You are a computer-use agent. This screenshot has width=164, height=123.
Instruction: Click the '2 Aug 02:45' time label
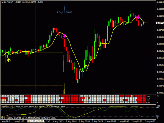point(124,121)
